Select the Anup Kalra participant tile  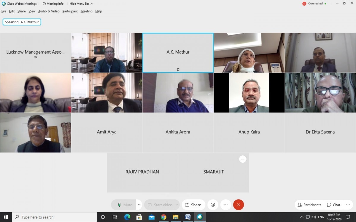(249, 133)
